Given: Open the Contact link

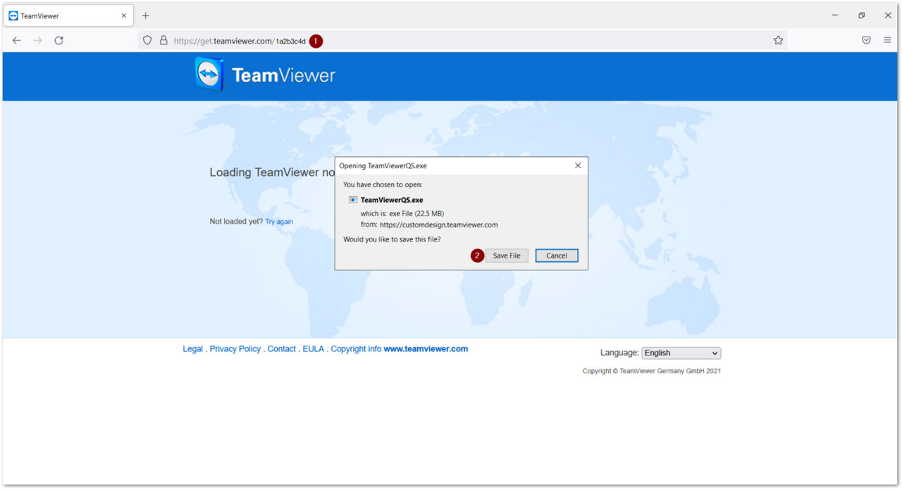Looking at the screenshot, I should 282,349.
